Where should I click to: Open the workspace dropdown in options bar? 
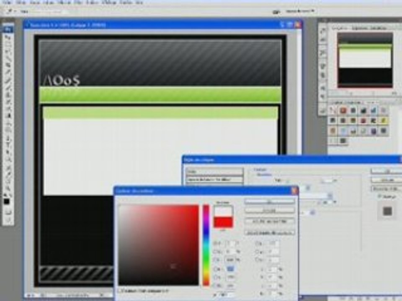coord(300,11)
